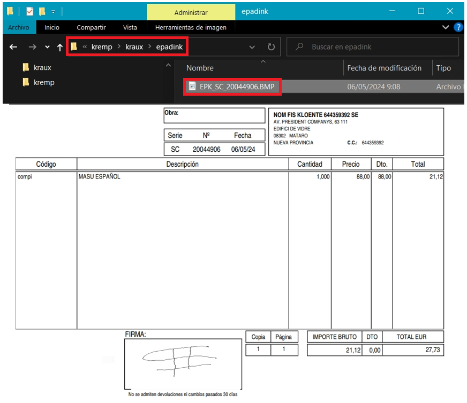The height and width of the screenshot is (403, 467).
Task: Click the MASU ESPAÑOL description
Action: (x=100, y=176)
